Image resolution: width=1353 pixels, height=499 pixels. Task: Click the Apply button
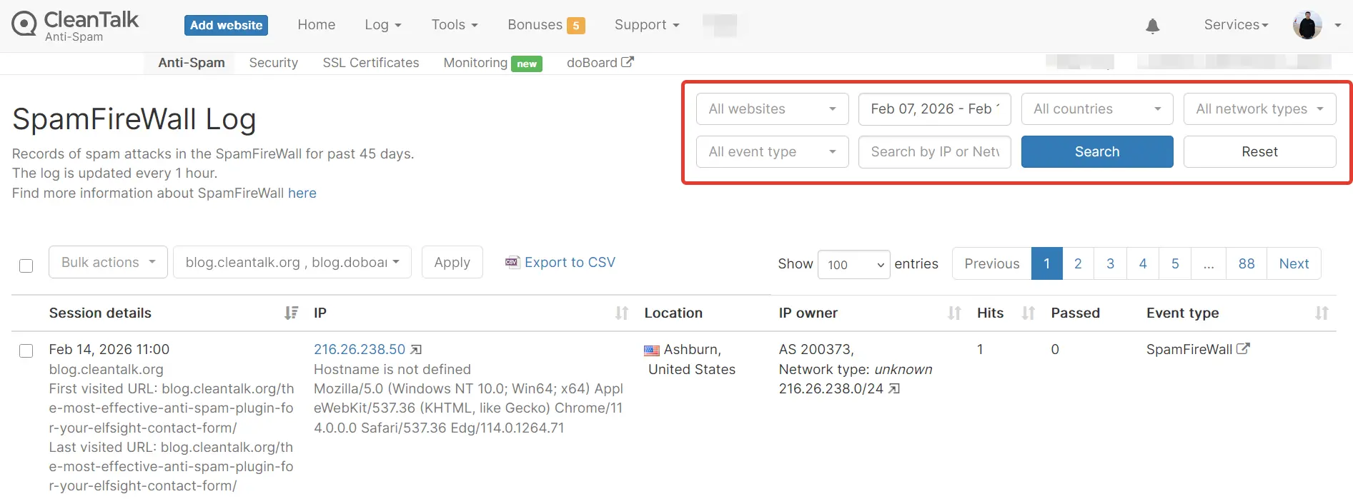tap(452, 262)
